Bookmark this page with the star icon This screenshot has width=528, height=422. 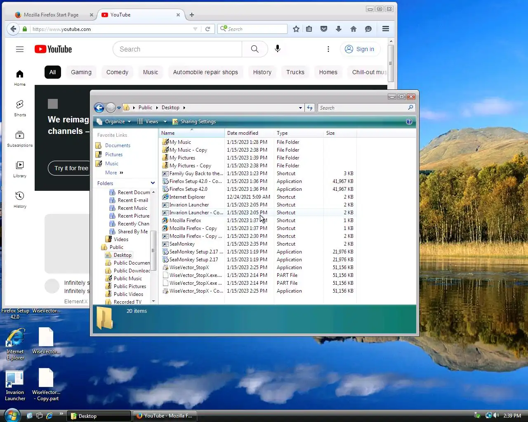[296, 29]
